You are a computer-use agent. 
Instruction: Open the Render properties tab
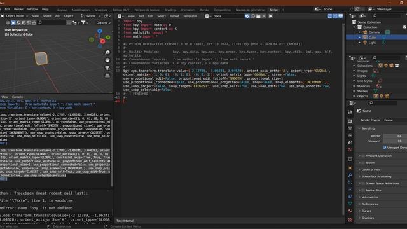pyautogui.click(x=350, y=121)
